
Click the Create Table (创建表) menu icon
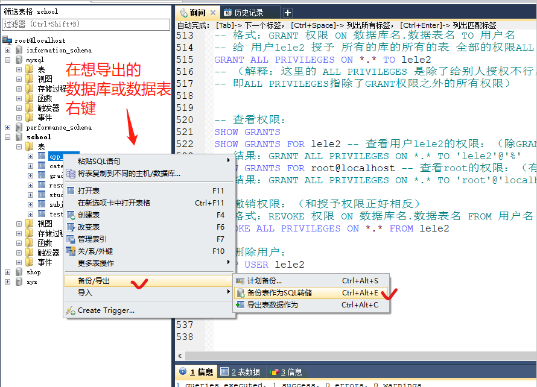tap(71, 215)
